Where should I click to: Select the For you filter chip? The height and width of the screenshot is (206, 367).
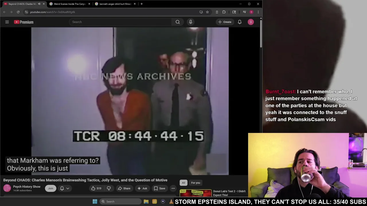click(196, 183)
